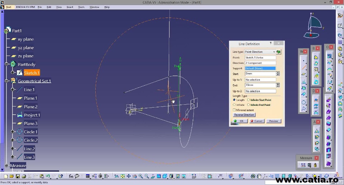Increase the Start value with spinner
Image resolution: width=344 pixels, height=185 pixels.
278,73
